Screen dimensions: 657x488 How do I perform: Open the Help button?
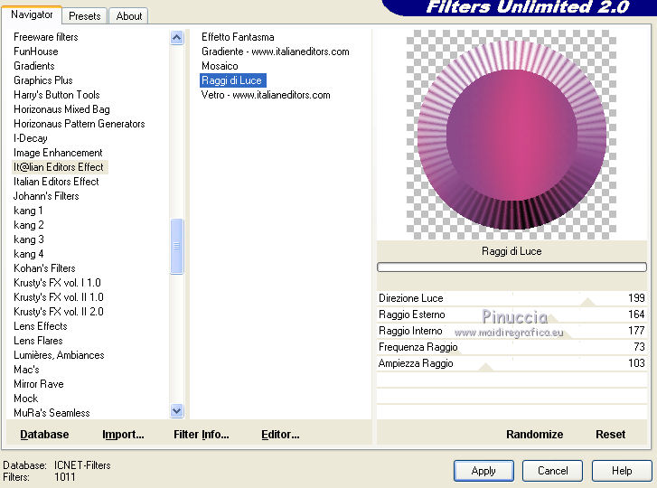622,471
